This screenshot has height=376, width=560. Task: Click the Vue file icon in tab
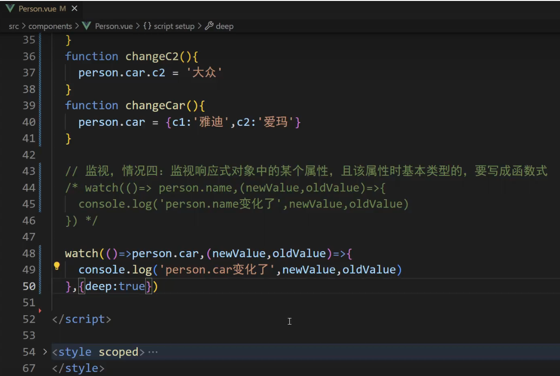point(10,8)
